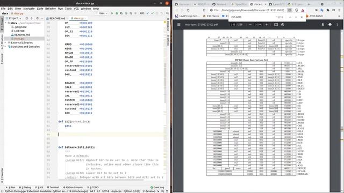This screenshot has height=193, width=344.
Task: Click the fit-to-page icon in PDF toolbar
Action: 276,25
